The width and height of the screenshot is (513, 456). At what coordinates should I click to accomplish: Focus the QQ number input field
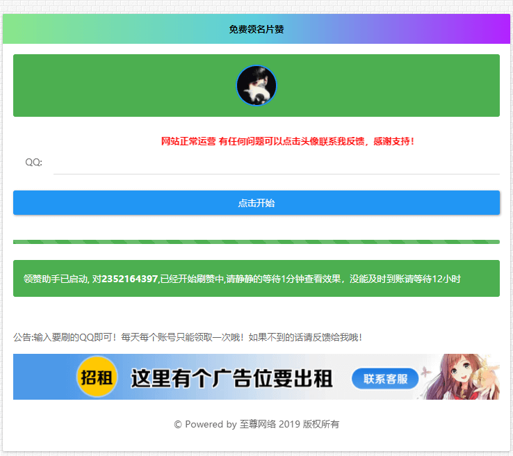276,163
